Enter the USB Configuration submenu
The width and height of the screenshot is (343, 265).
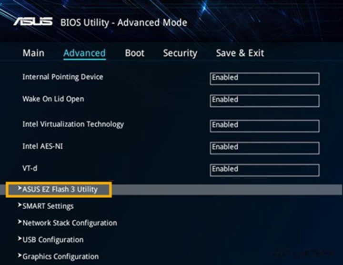click(x=53, y=239)
